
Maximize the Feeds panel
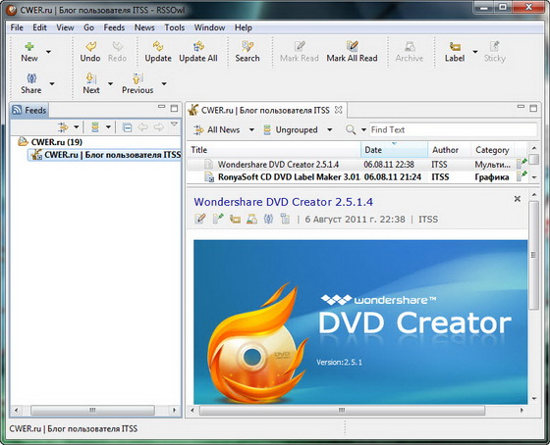[x=174, y=108]
